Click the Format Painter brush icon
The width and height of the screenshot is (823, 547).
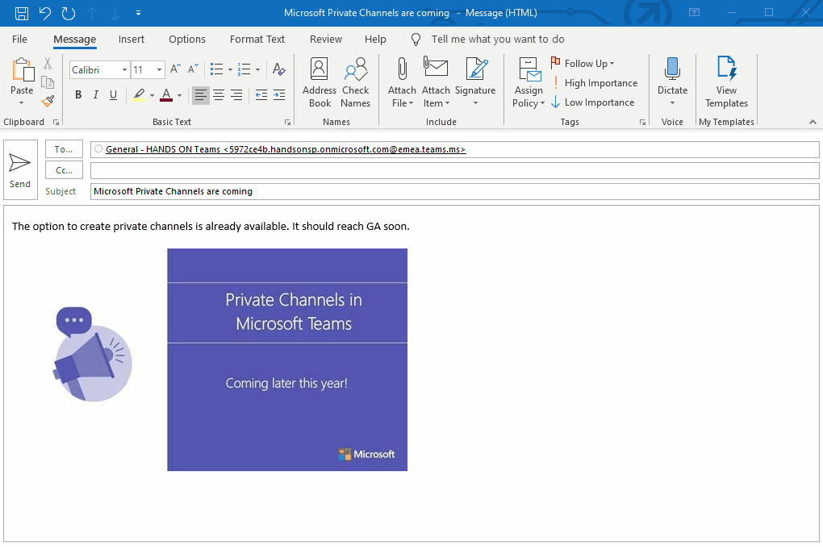pos(48,101)
